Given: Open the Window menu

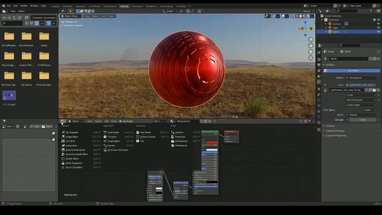Looking at the screenshot, I should [34, 5].
